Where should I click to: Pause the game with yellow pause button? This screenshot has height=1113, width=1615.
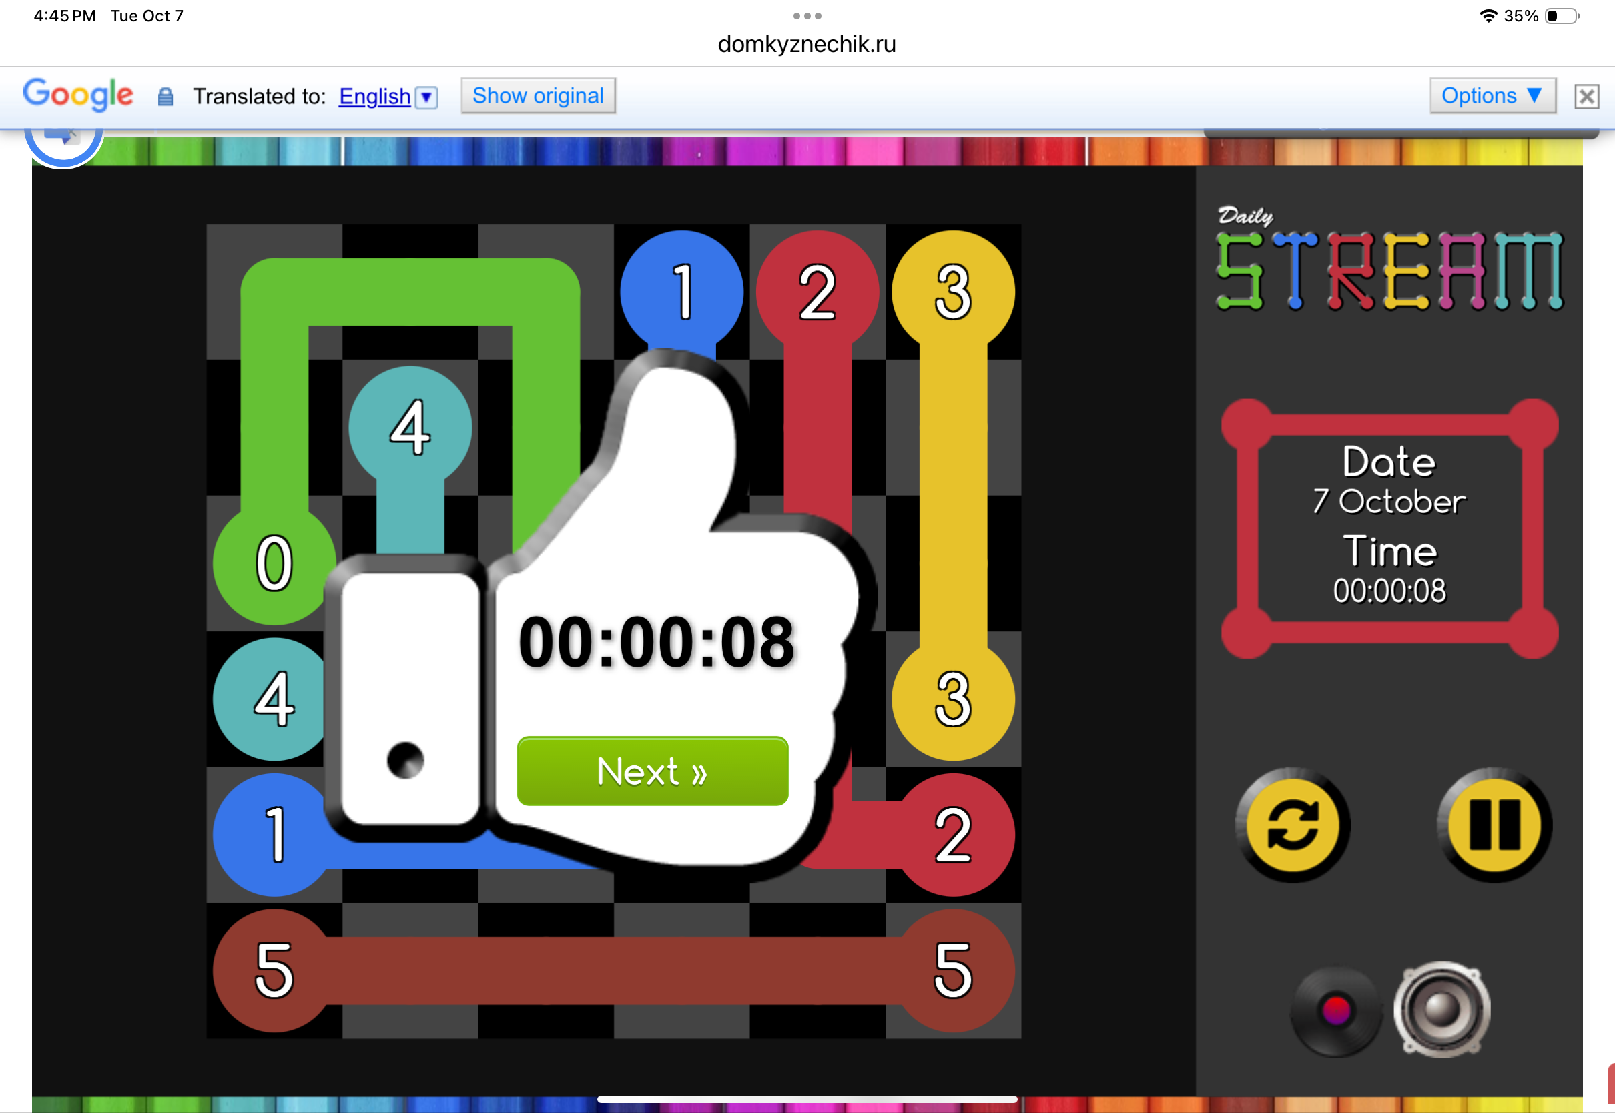1494,825
